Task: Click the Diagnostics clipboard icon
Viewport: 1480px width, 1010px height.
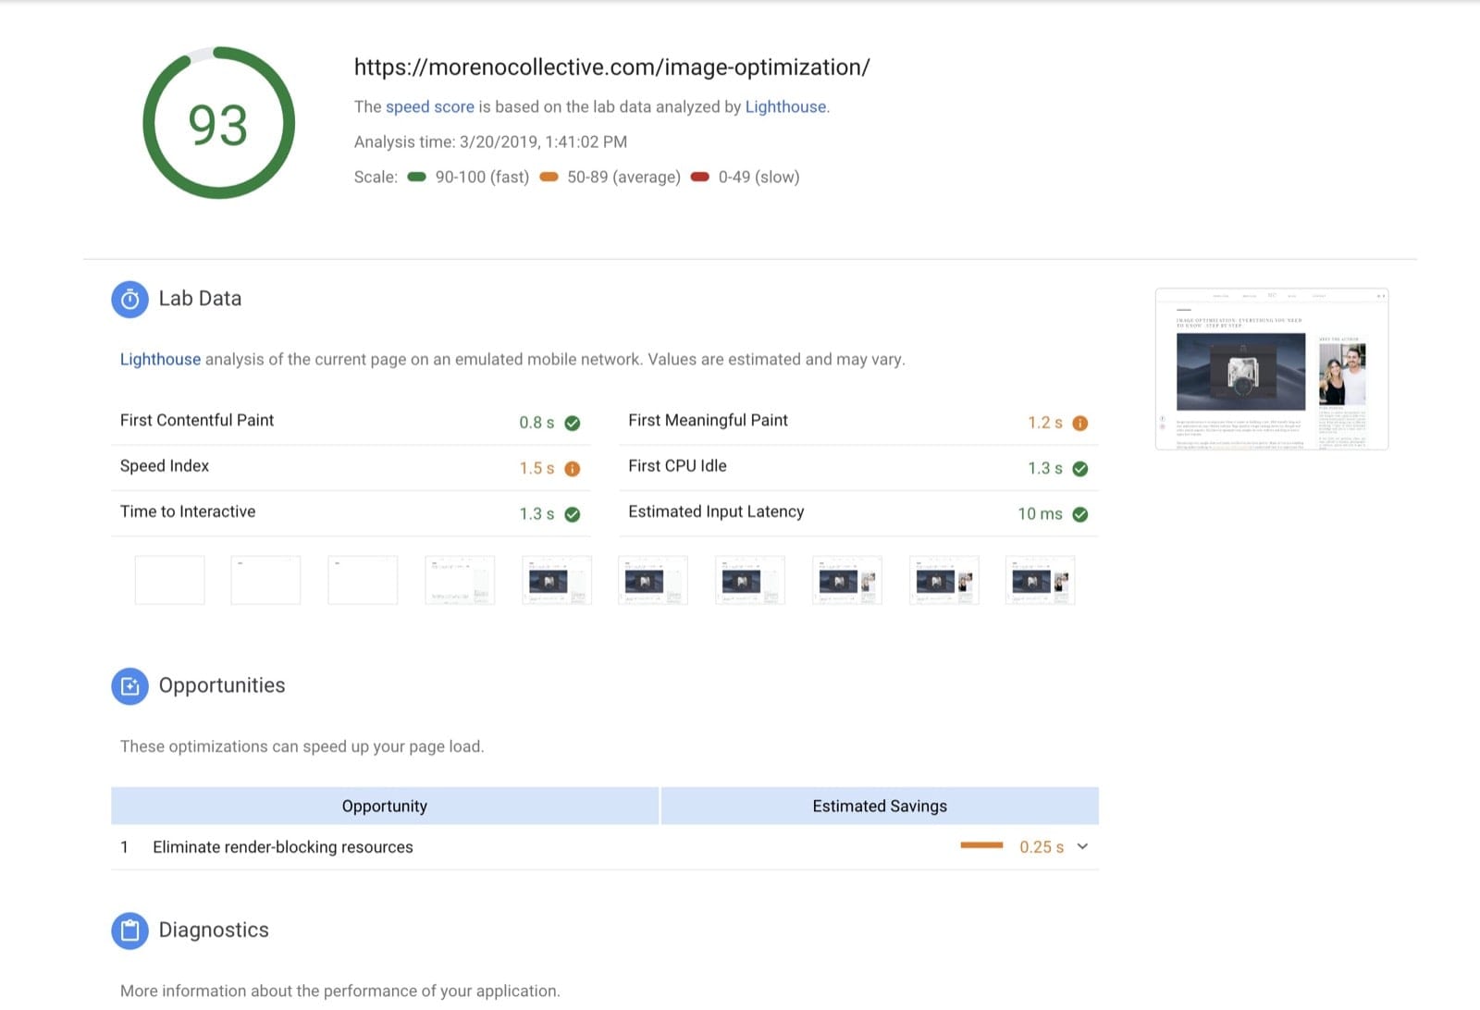Action: (130, 930)
